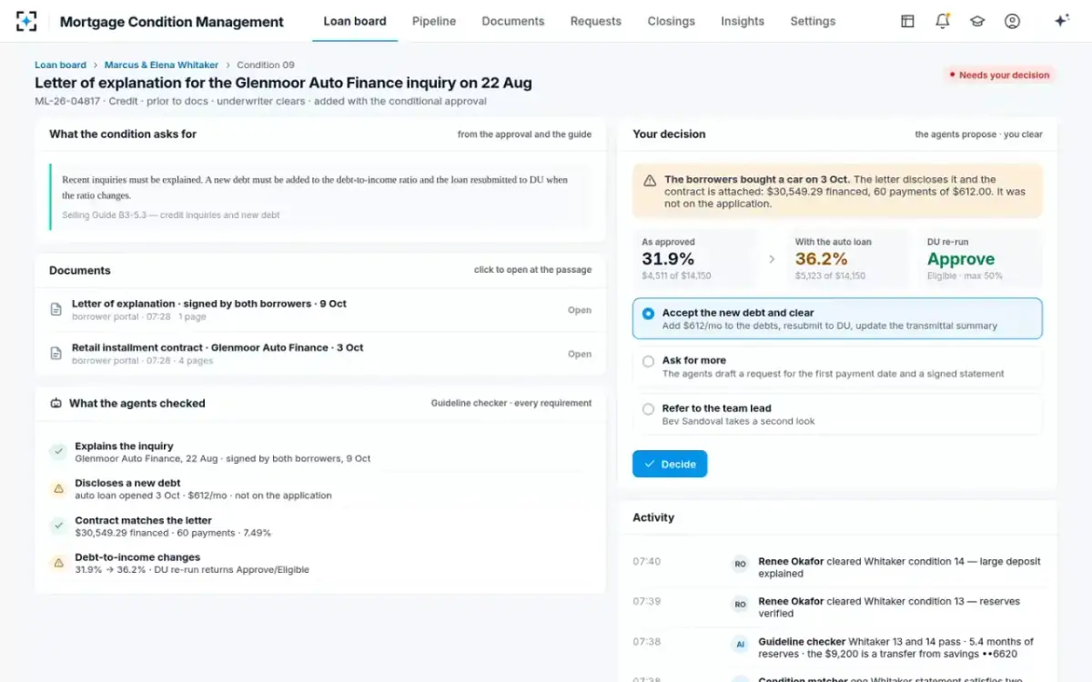This screenshot has width=1092, height=682.
Task: Select the Ask for more option
Action: click(837, 366)
